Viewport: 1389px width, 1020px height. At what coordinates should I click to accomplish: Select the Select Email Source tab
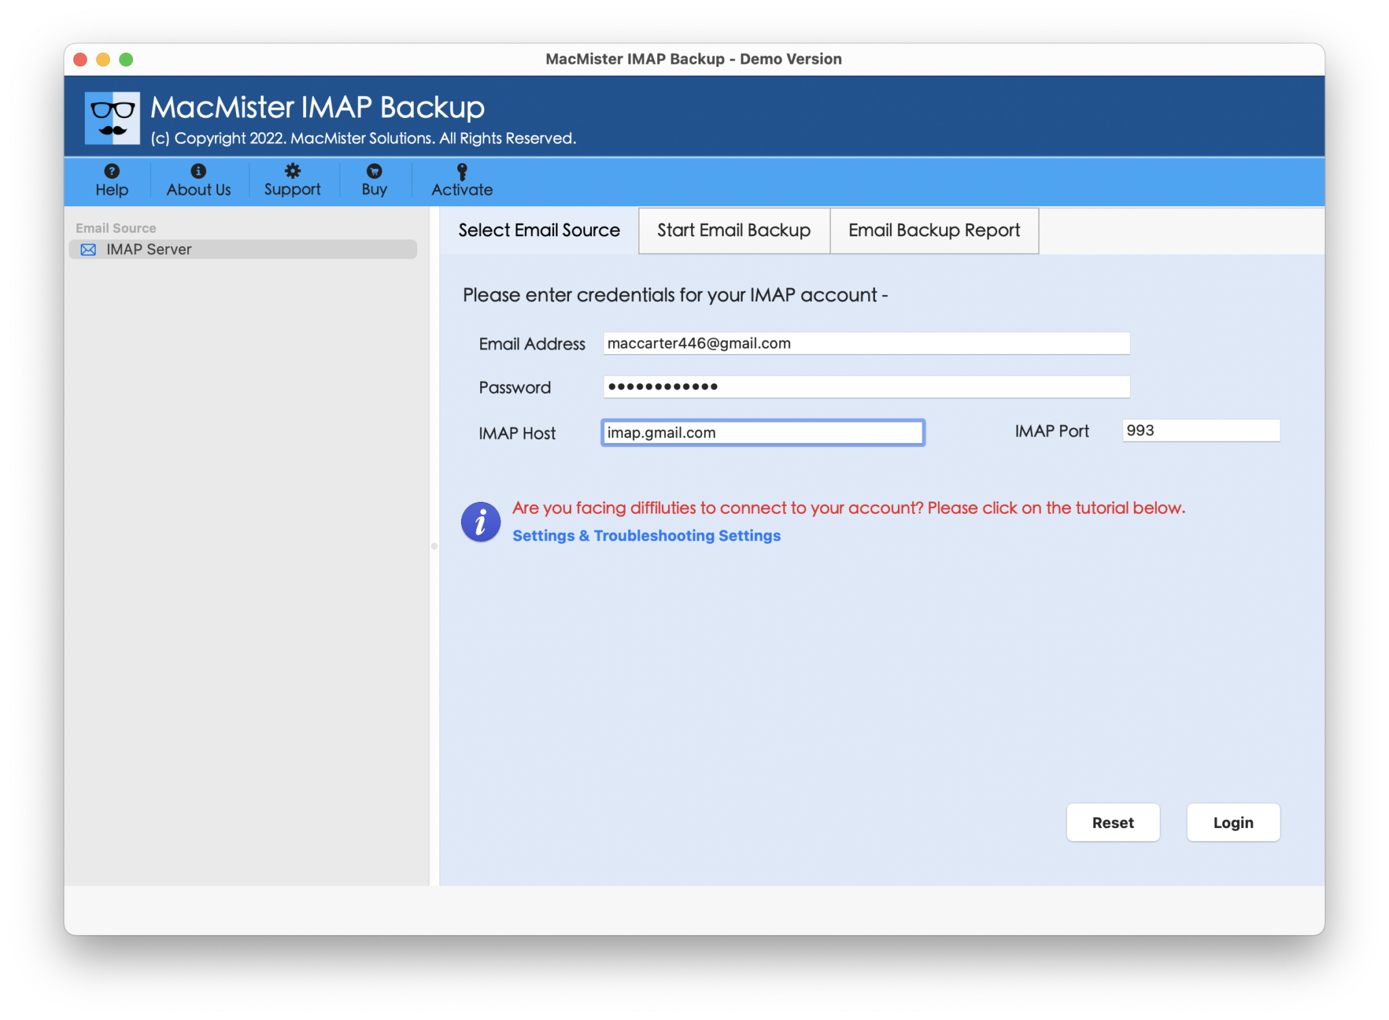pyautogui.click(x=539, y=231)
